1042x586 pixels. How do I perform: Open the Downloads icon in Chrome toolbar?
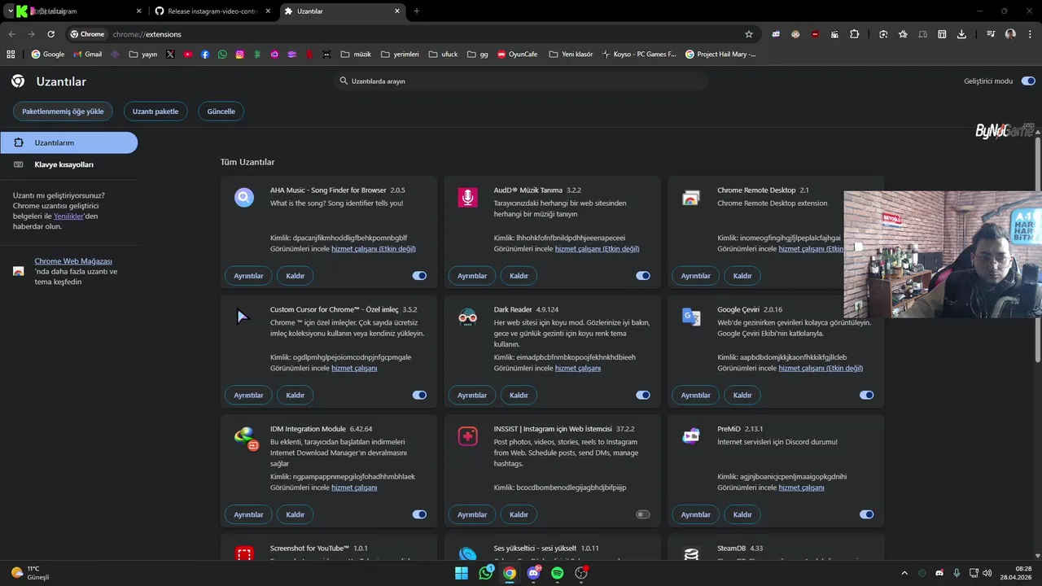tap(961, 34)
